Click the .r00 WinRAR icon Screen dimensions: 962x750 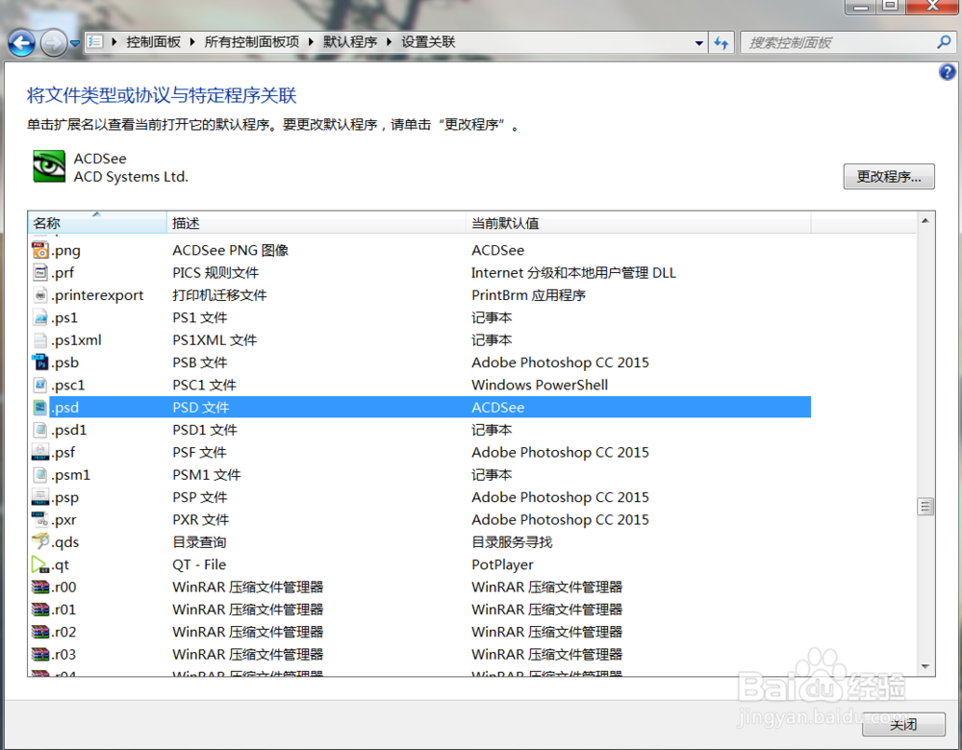coord(39,587)
